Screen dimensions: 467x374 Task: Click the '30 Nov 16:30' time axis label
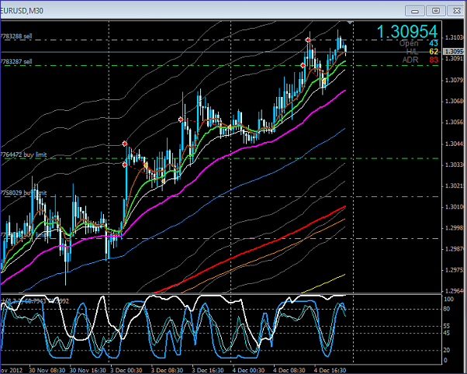click(x=88, y=370)
